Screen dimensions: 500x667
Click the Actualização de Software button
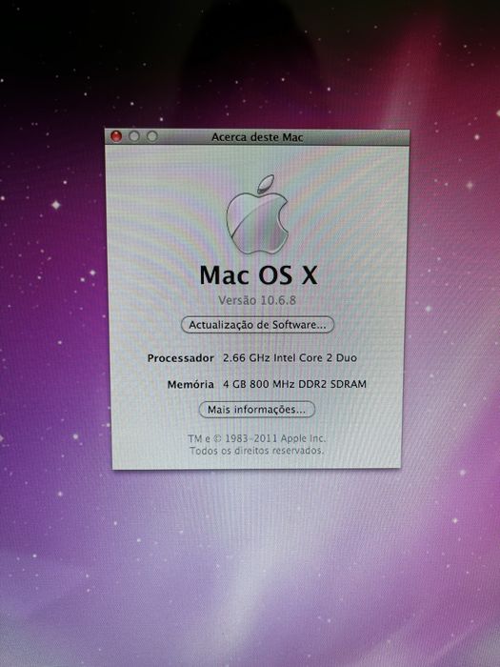point(258,325)
